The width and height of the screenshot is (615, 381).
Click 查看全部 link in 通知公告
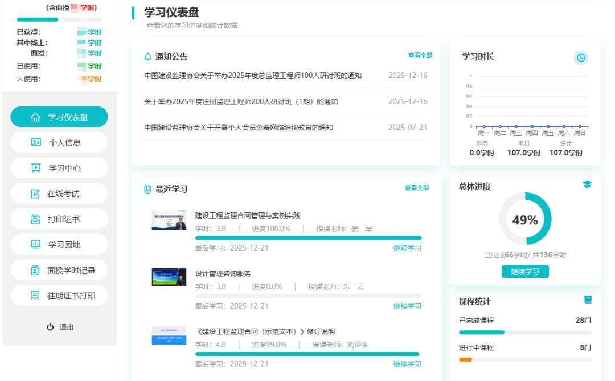tap(420, 55)
